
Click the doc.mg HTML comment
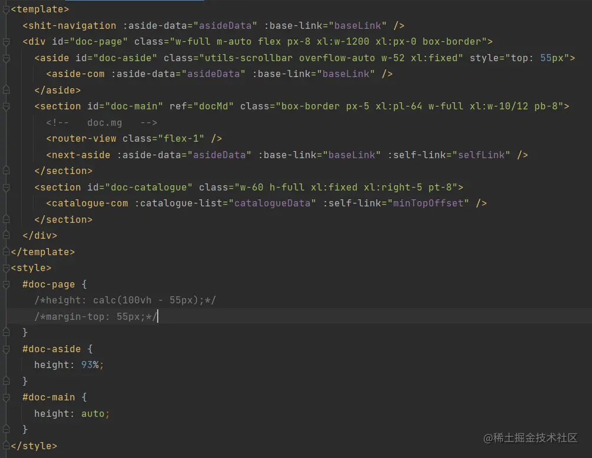tap(102, 123)
